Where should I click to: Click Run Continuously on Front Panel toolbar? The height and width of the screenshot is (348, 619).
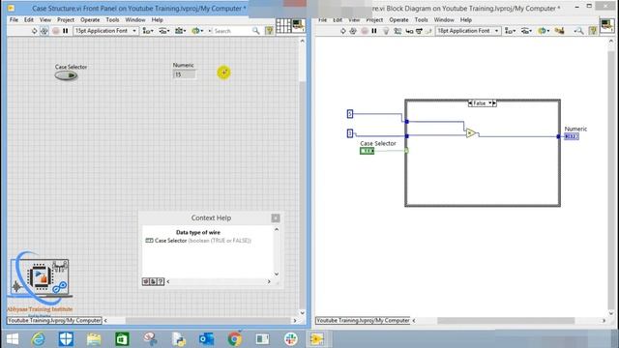coord(44,31)
